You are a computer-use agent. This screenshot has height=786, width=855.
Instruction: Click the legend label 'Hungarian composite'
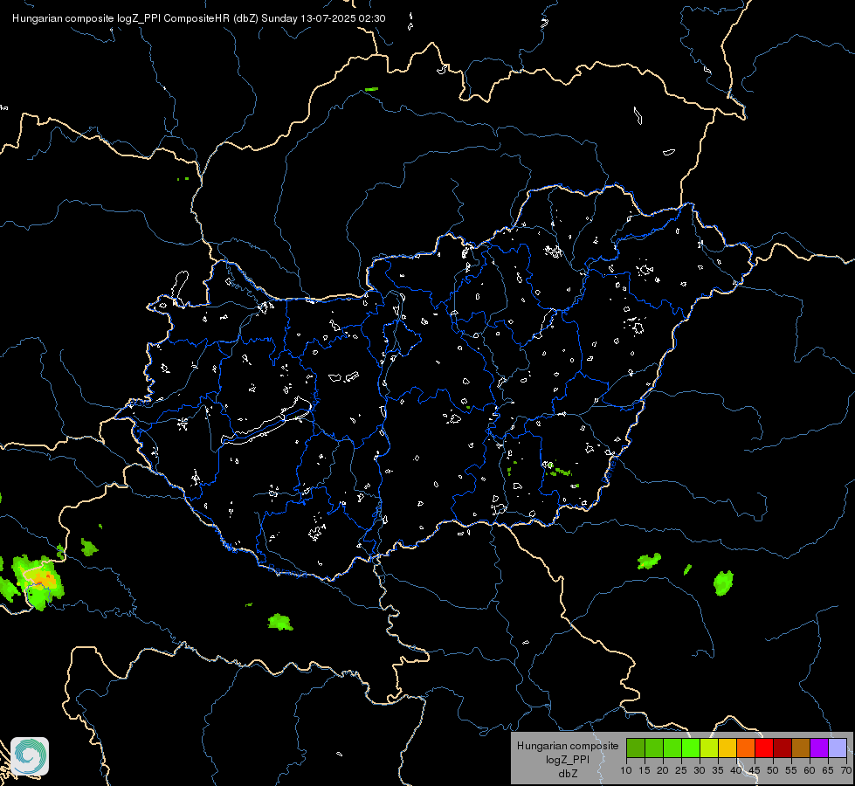pos(568,746)
